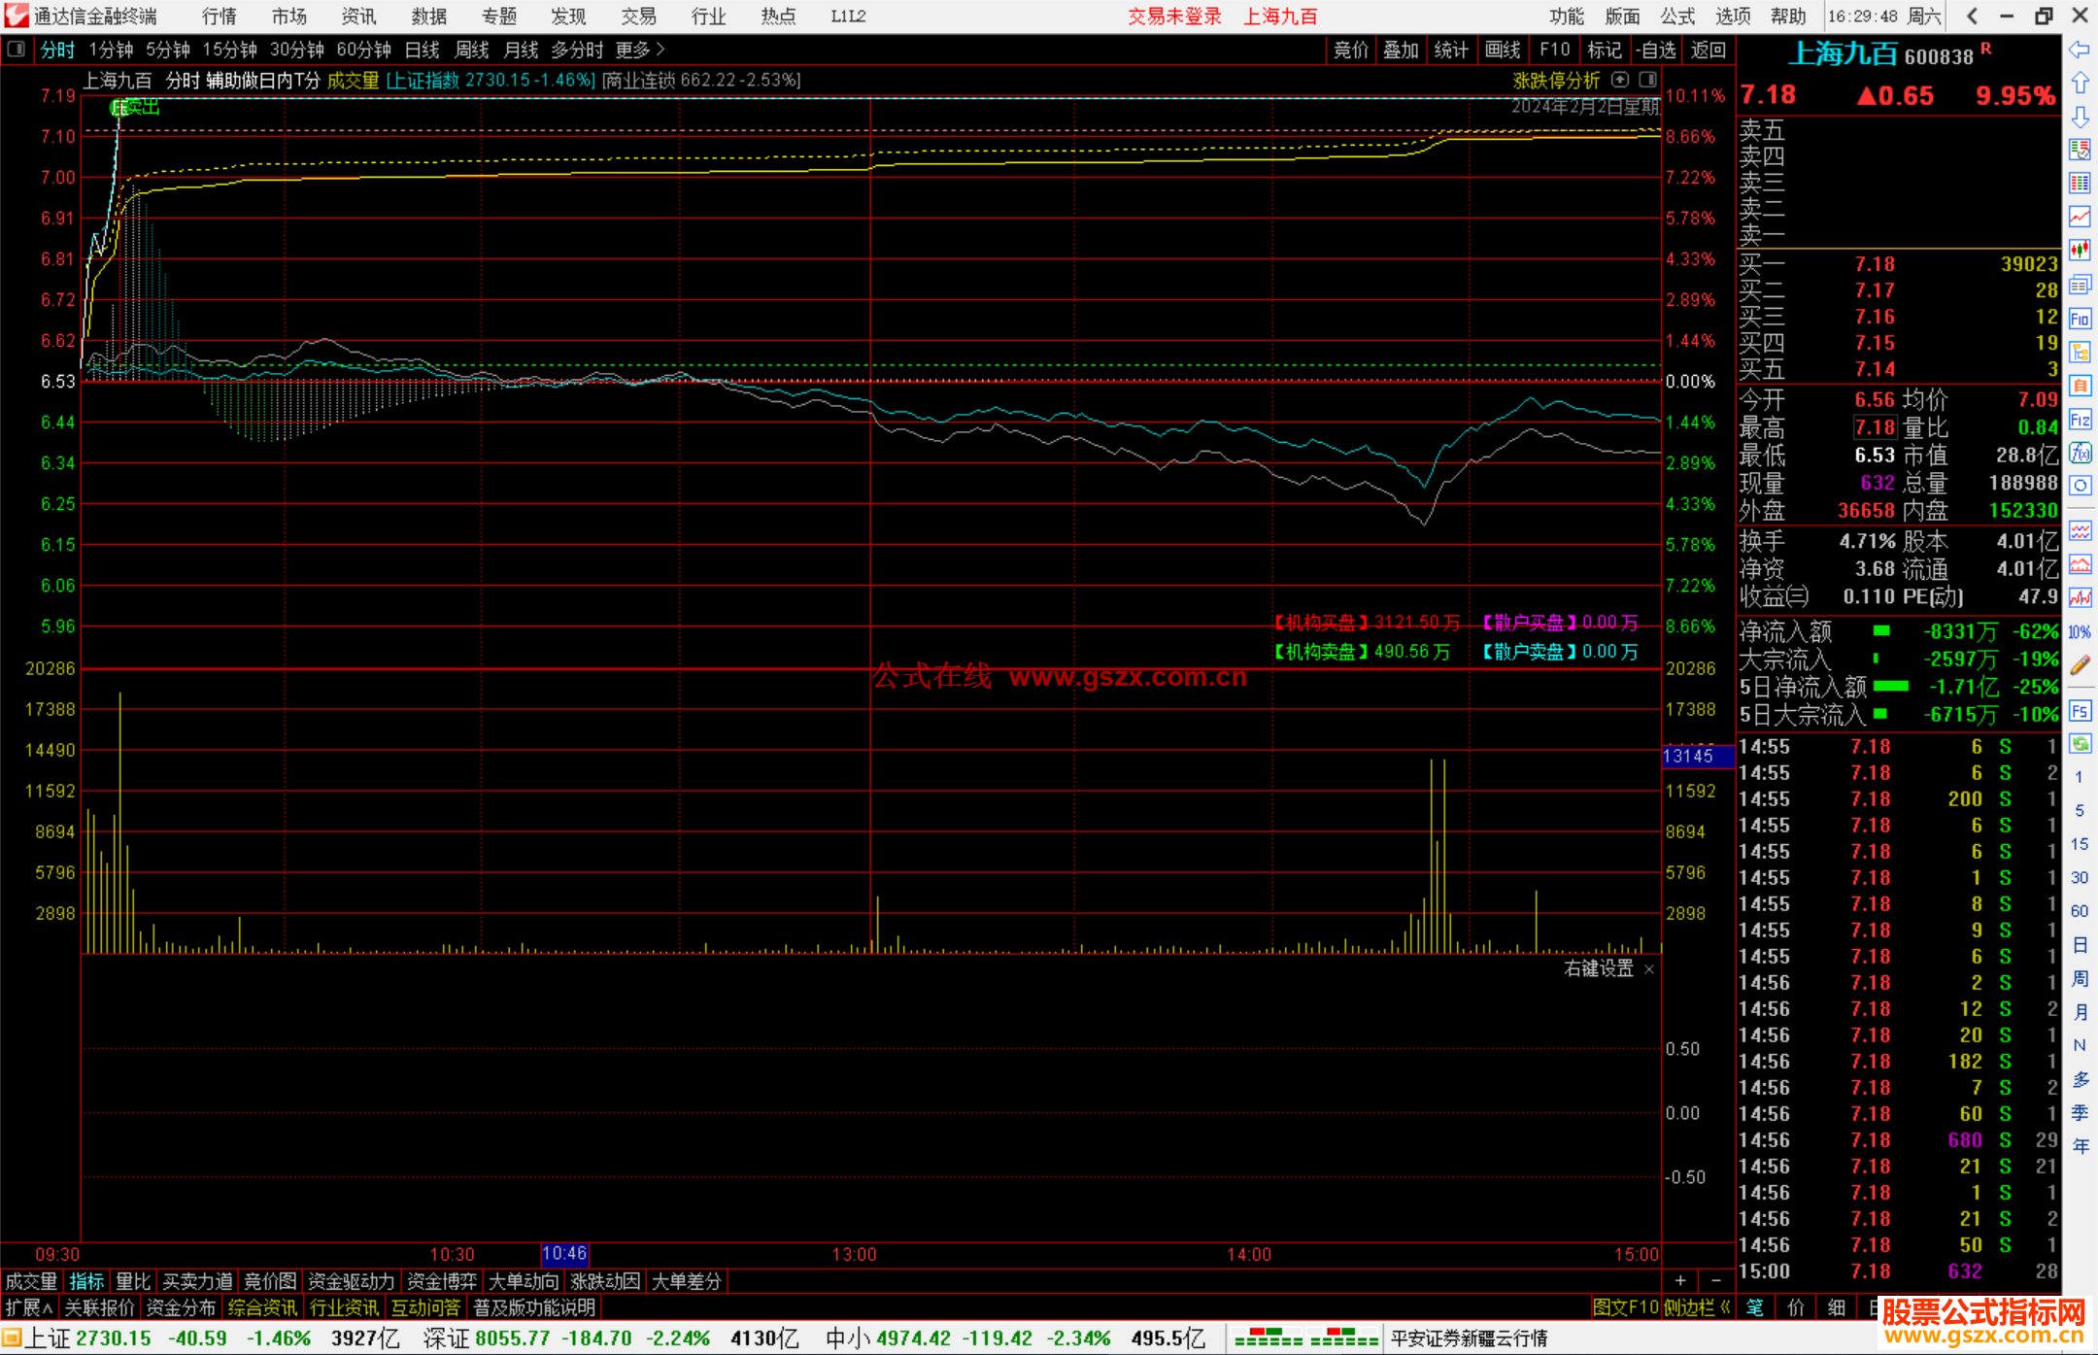Screen dimensions: 2098x1355
Task: Open the 公式 menu in top bar
Action: click(x=1676, y=16)
